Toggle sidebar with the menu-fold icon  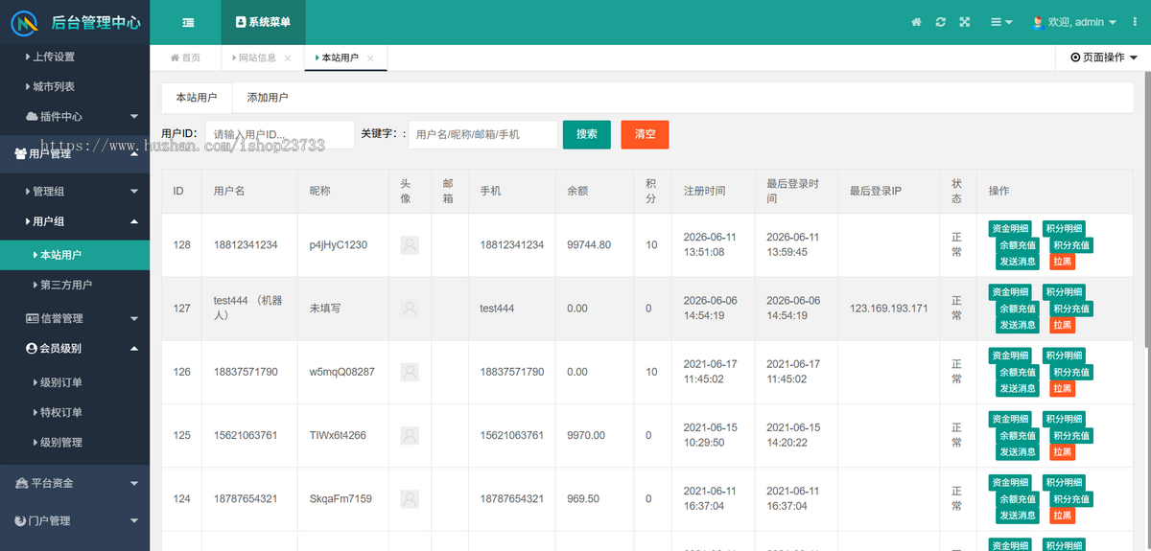(x=188, y=22)
